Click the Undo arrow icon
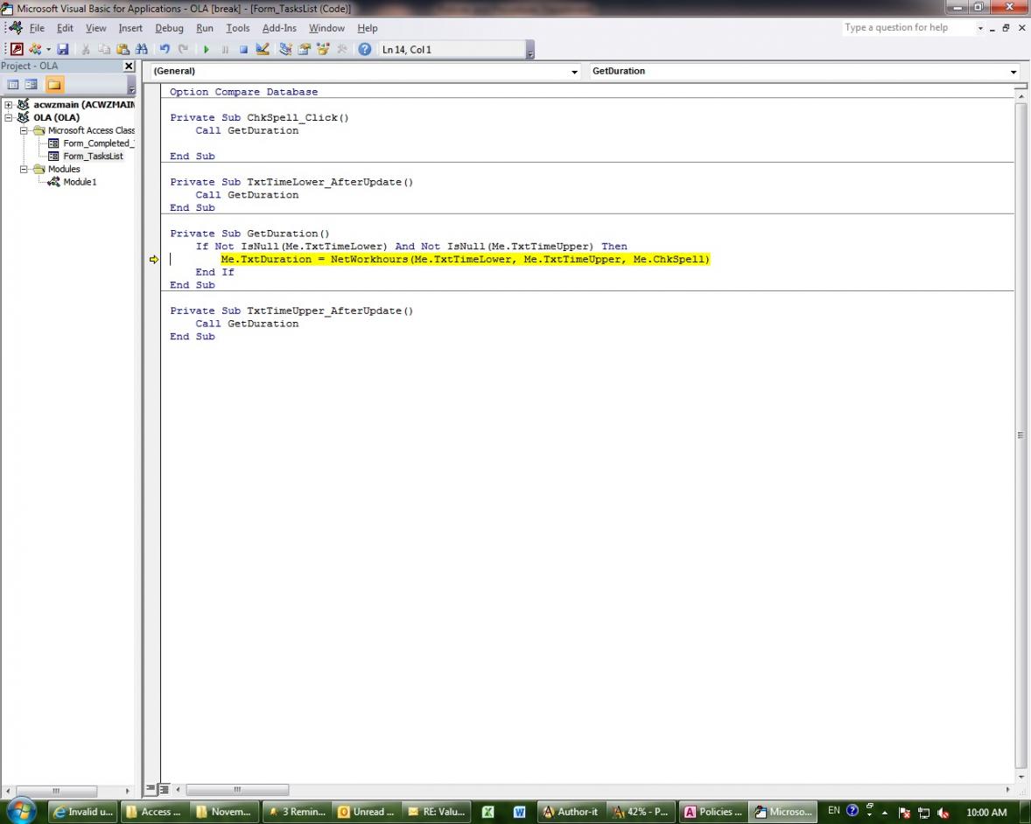 (165, 50)
